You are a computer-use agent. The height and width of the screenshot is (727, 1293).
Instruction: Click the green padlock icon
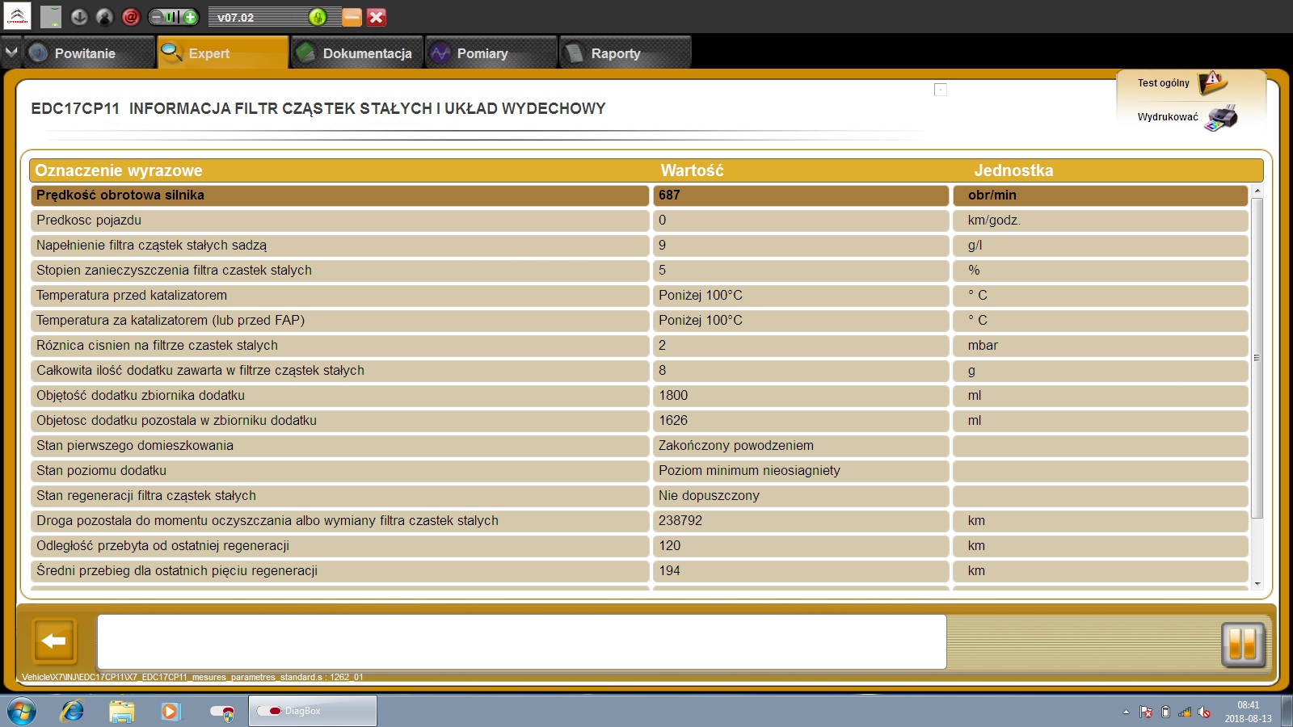click(x=318, y=17)
